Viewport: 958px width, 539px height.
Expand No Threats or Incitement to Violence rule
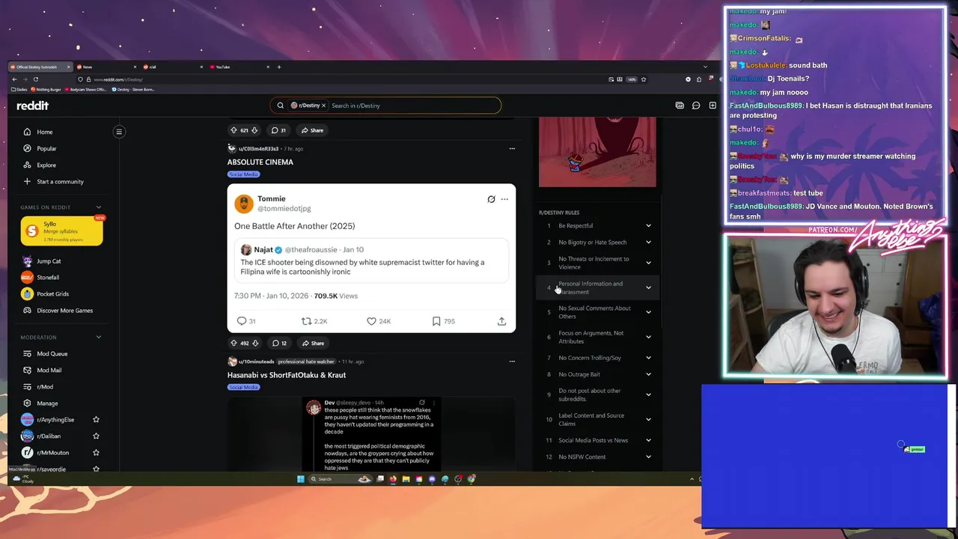tap(648, 263)
